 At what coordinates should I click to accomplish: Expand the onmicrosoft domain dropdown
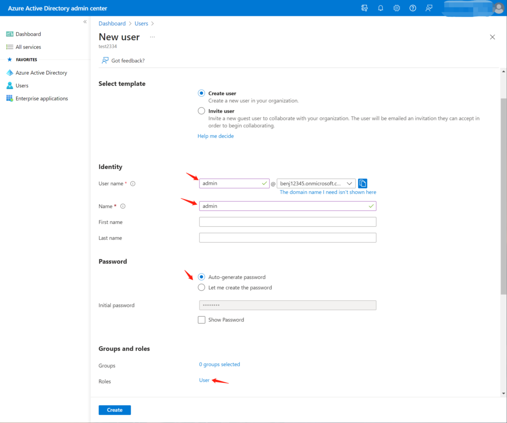[x=316, y=183]
